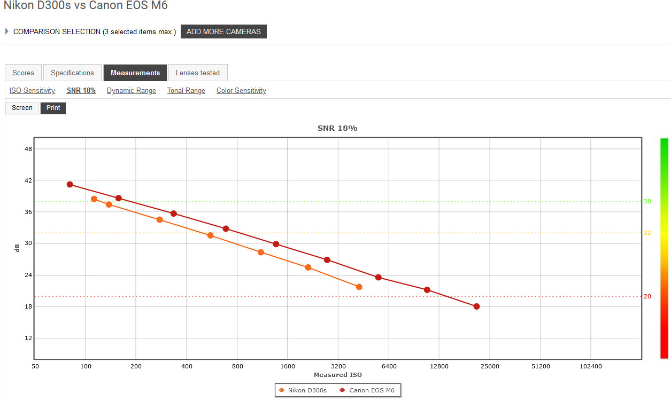Open the ISO Sensitivity measurement link
This screenshot has width=671, height=402.
click(x=32, y=91)
